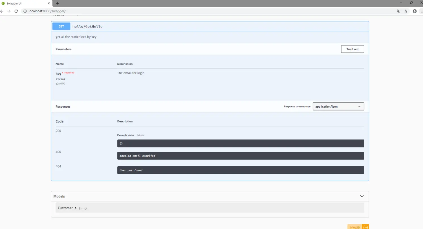Click response code 200
This screenshot has height=229, width=423.
click(x=58, y=131)
